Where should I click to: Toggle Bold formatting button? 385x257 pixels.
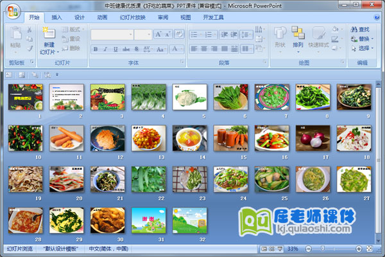pos(95,49)
